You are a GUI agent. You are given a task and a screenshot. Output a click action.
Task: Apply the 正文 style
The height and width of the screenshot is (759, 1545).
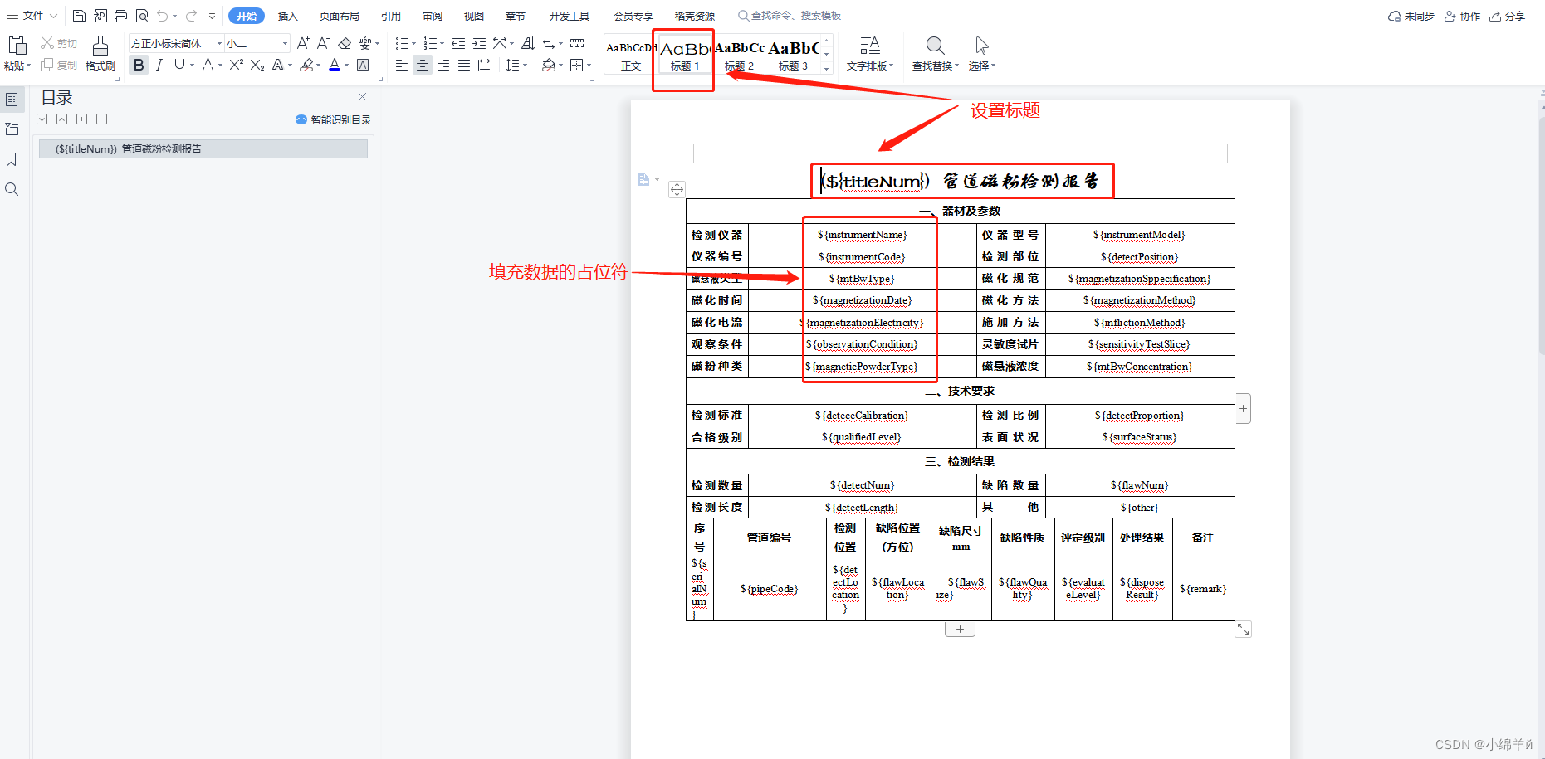631,56
